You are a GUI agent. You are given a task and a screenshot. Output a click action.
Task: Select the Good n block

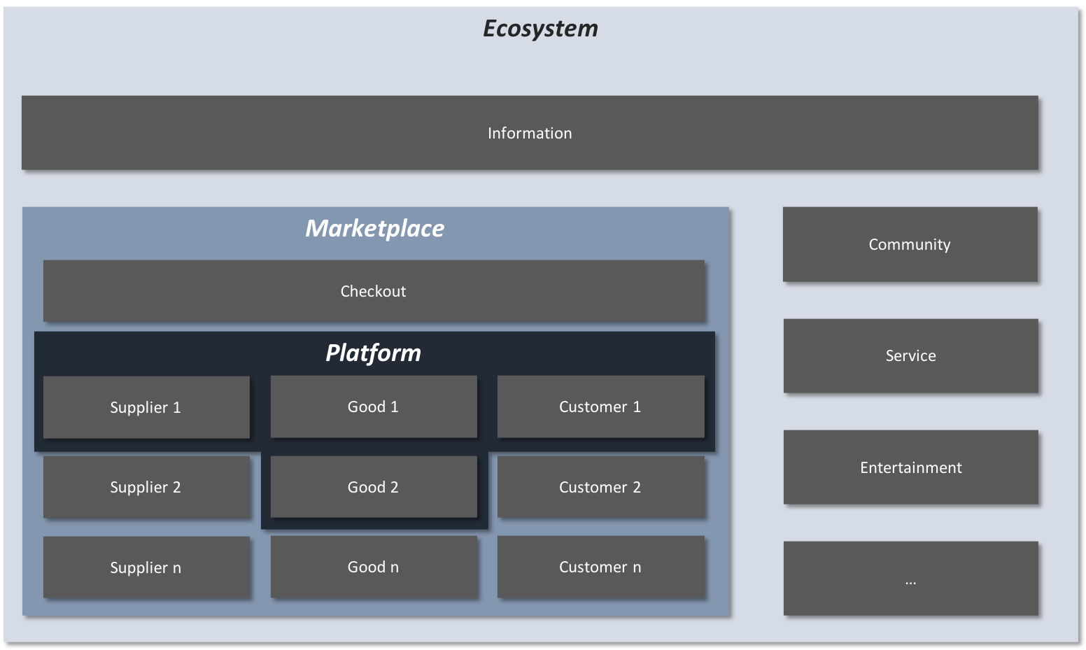(374, 567)
